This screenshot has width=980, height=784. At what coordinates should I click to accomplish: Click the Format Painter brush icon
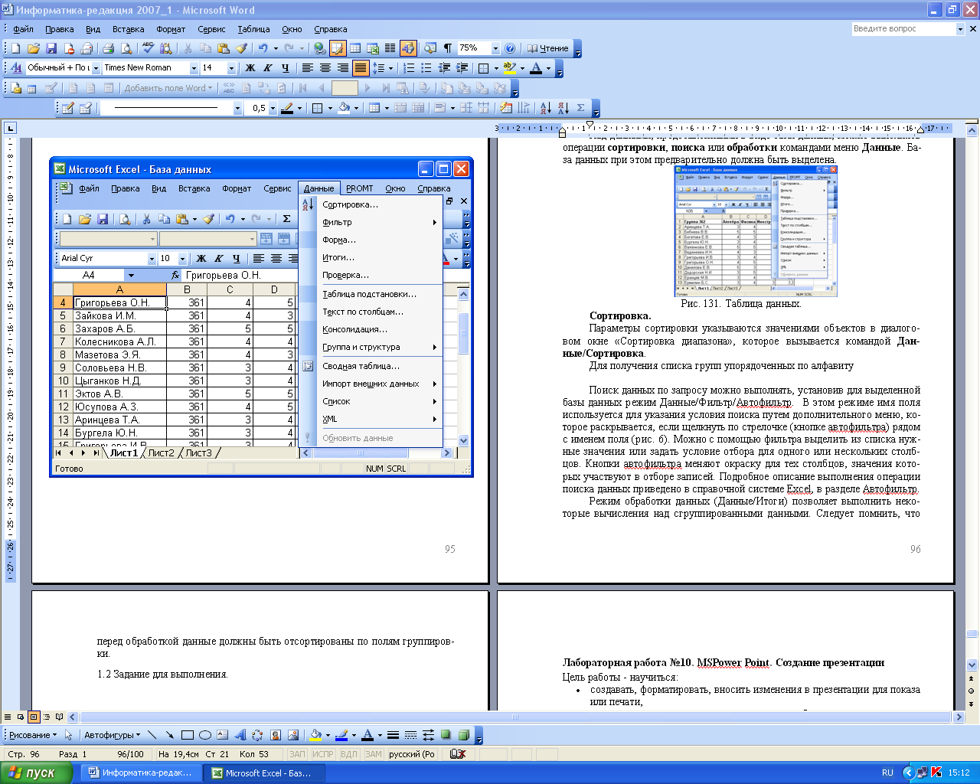tap(241, 48)
